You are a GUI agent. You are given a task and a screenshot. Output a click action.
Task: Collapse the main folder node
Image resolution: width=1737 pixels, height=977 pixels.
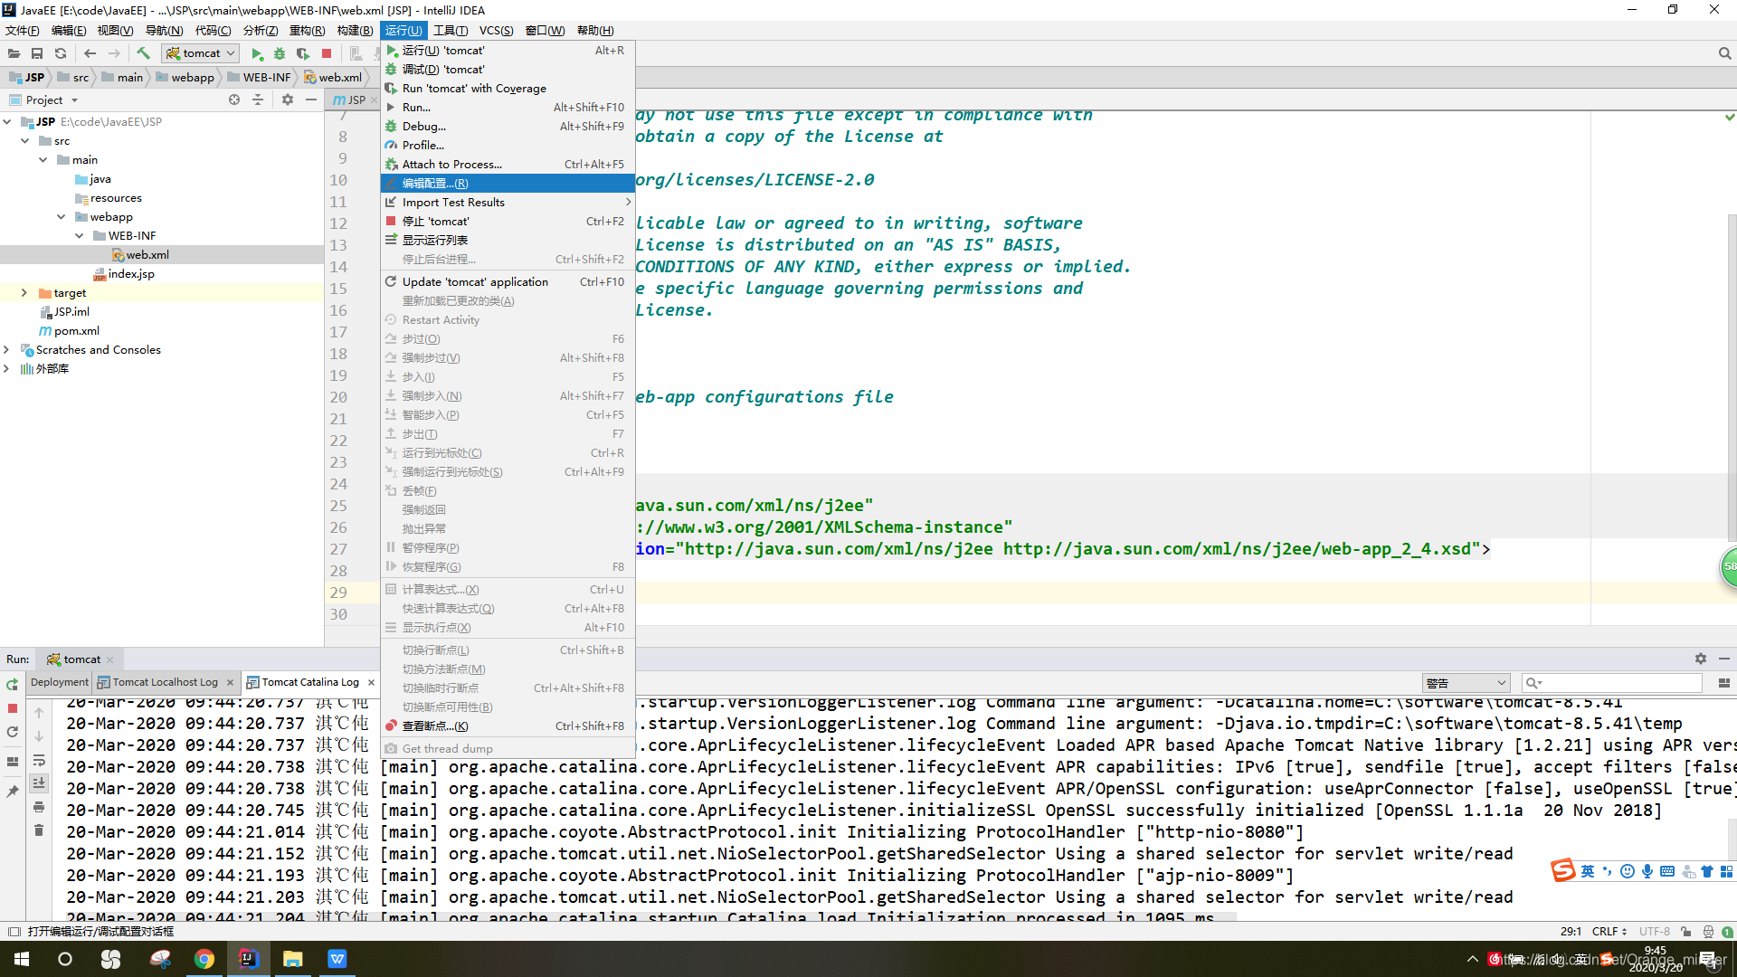click(43, 160)
